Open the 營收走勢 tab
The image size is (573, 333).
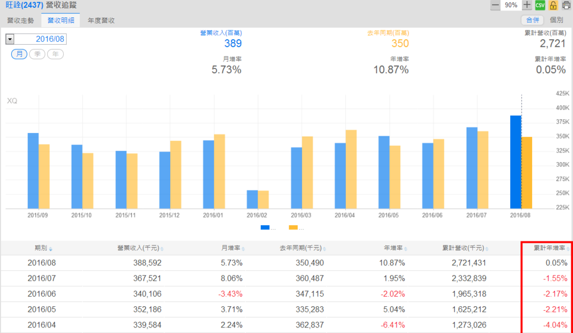tap(21, 21)
